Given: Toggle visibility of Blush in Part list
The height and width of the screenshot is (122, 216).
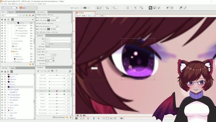Looking at the screenshot, I should click(2, 38).
